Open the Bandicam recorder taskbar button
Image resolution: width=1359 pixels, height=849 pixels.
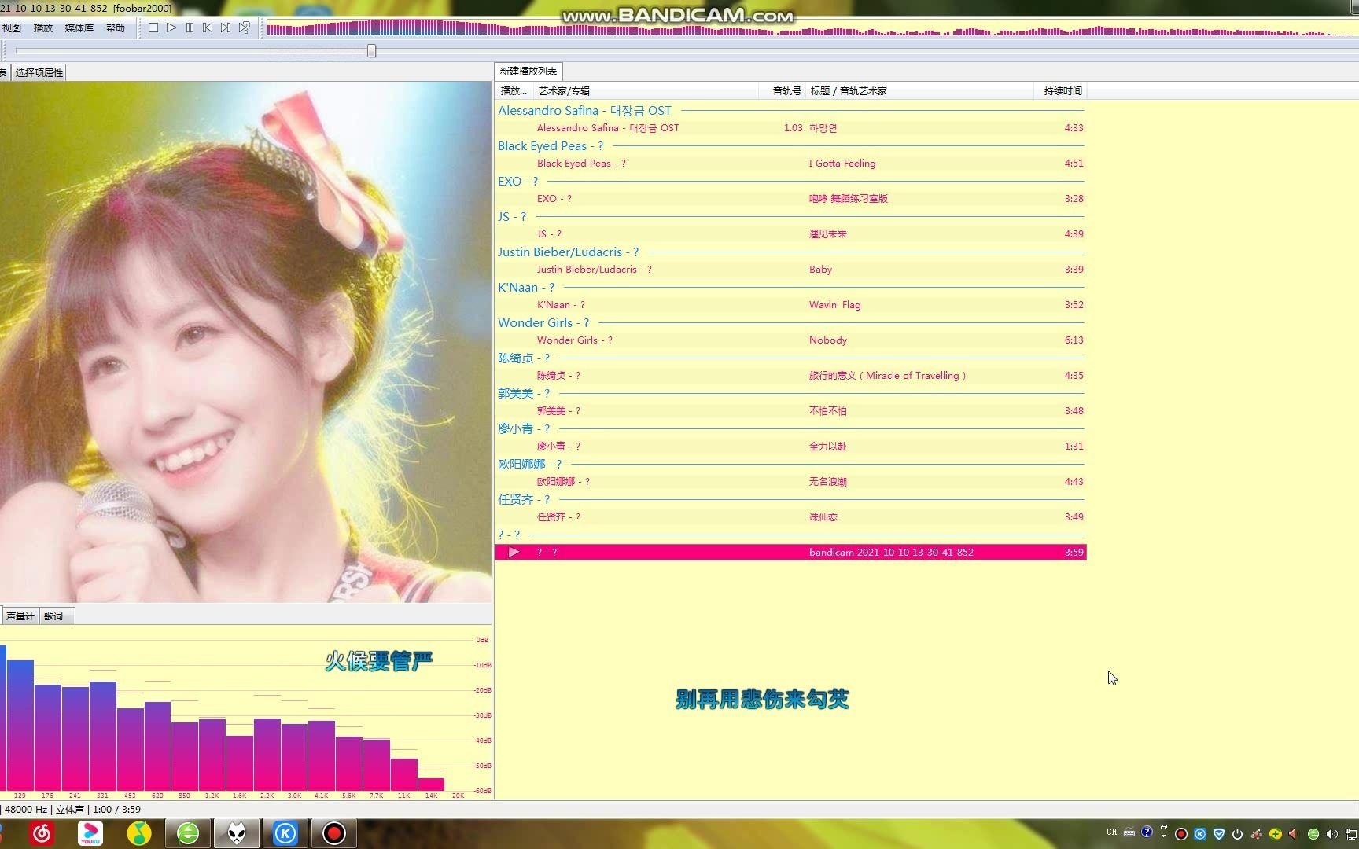(334, 833)
